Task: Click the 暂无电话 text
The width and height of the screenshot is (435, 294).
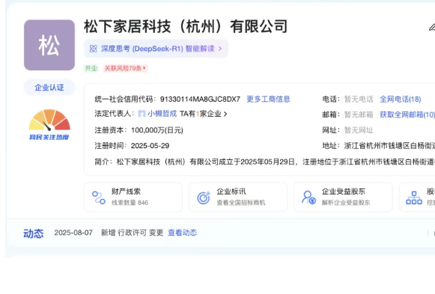Action: click(359, 99)
